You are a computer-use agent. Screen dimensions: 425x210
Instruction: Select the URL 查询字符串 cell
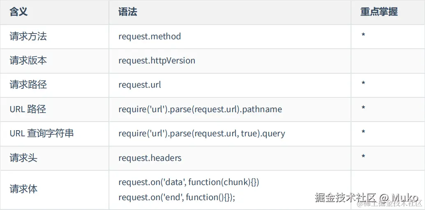click(x=42, y=133)
